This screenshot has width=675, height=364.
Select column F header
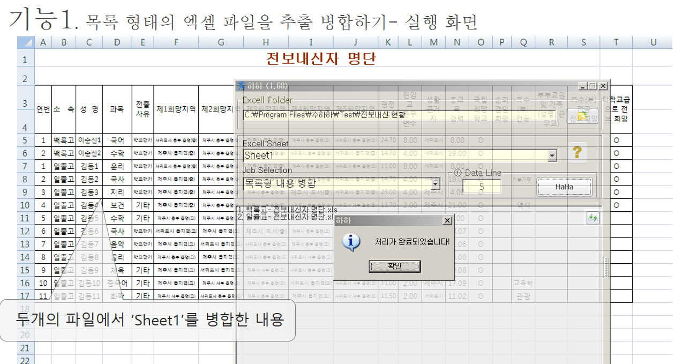176,42
